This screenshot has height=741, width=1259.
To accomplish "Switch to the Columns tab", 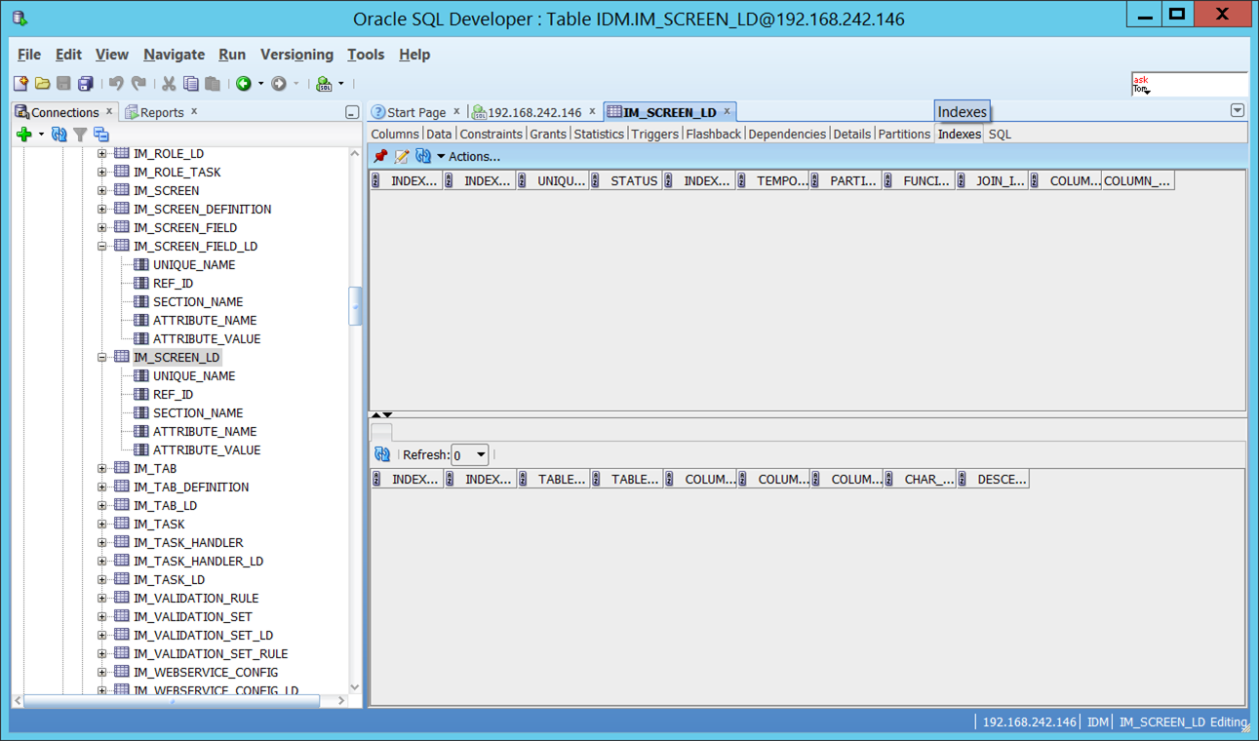I will (x=394, y=135).
